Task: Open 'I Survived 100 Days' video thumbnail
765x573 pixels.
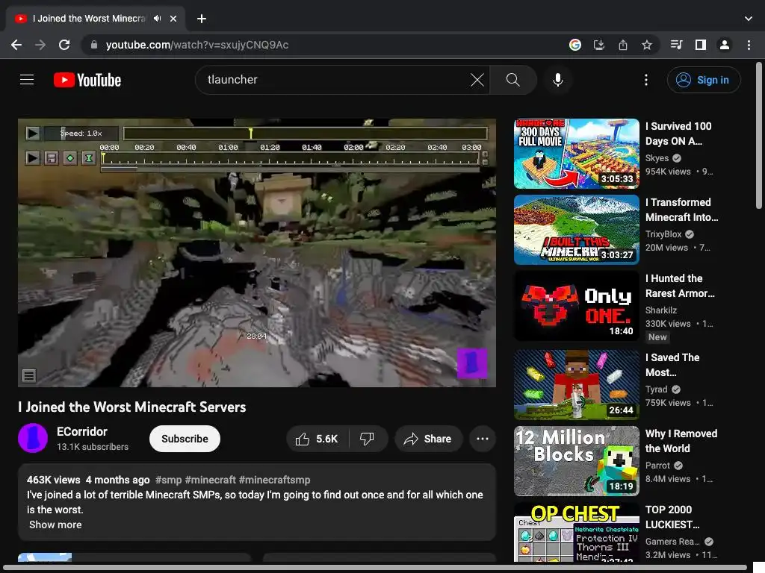Action: coord(576,154)
